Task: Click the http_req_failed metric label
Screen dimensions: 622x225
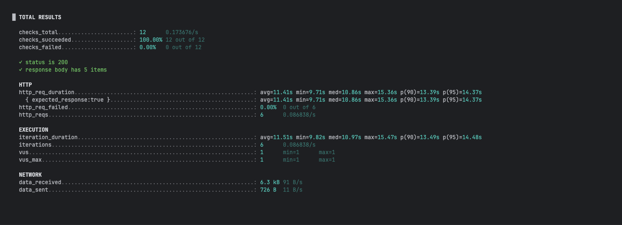Action: (x=43, y=107)
